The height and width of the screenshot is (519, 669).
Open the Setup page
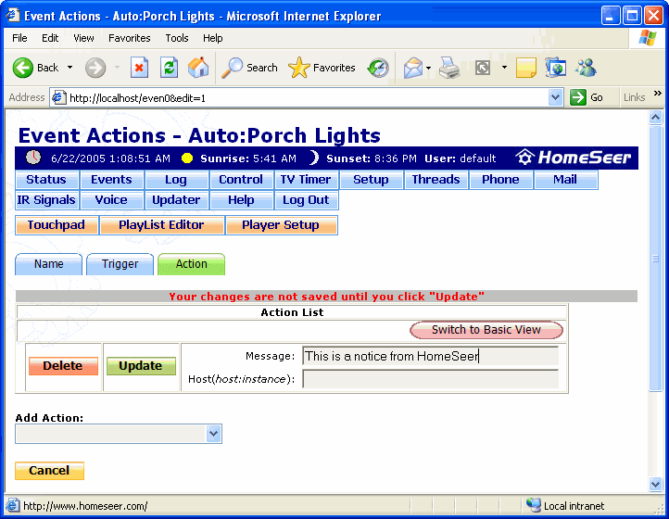click(x=372, y=180)
